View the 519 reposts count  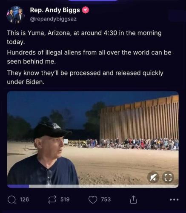pyautogui.click(x=65, y=199)
